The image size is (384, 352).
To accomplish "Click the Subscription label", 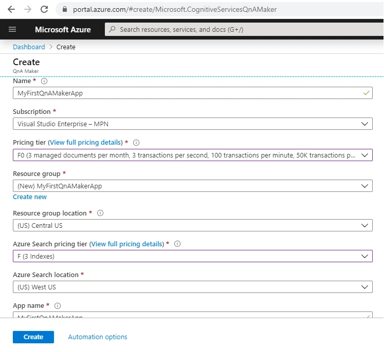I will (x=31, y=112).
